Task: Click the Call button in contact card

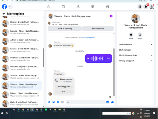Action: (x=64, y=91)
